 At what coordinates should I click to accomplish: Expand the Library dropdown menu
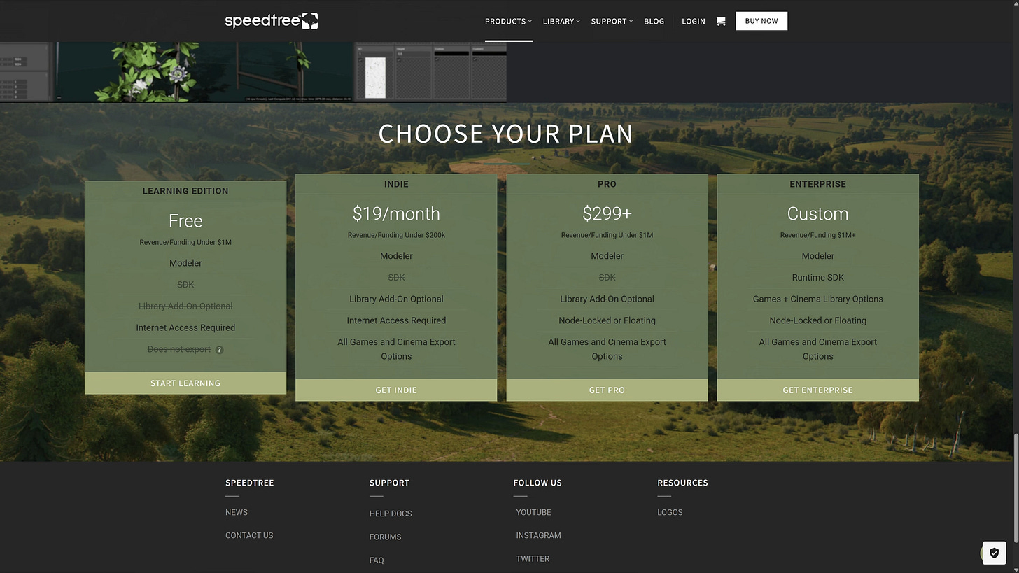(x=561, y=21)
